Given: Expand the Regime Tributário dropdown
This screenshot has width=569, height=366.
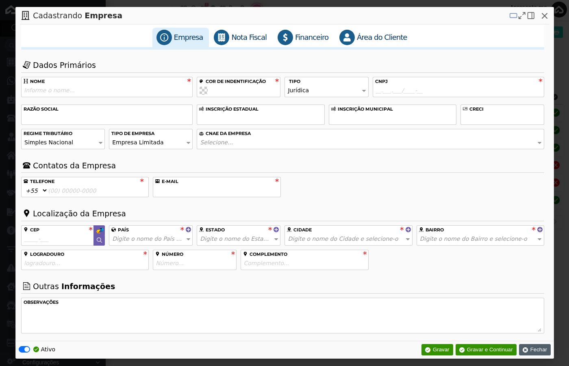Looking at the screenshot, I should click(63, 142).
